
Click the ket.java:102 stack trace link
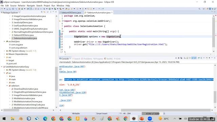67,90
